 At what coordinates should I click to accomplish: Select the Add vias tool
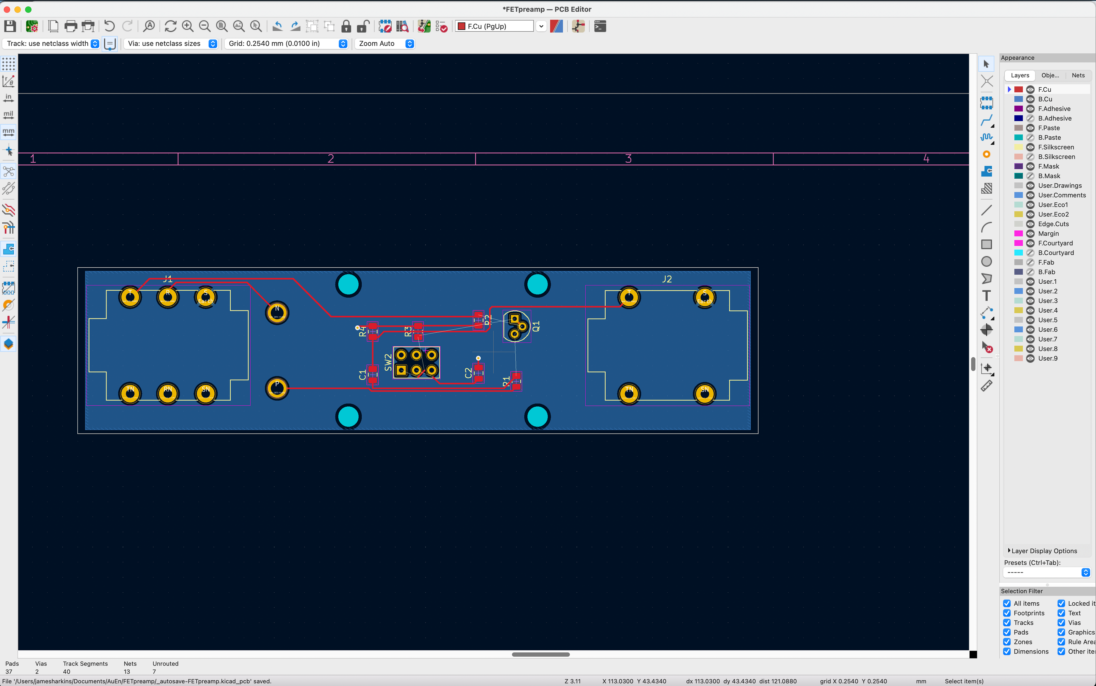[986, 155]
